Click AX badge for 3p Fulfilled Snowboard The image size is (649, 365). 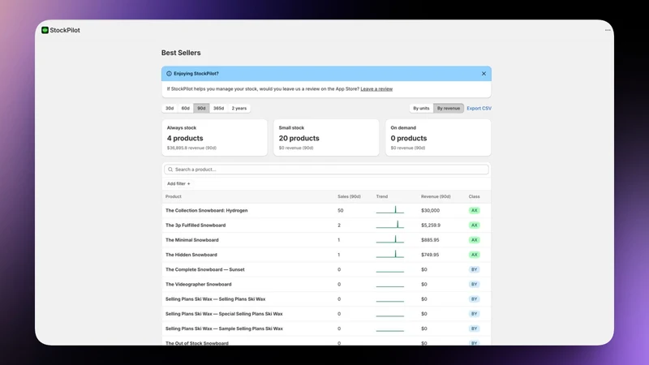pos(475,225)
